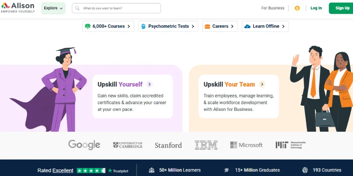
Task: Expand the arrow beside Careers
Action: (232, 26)
